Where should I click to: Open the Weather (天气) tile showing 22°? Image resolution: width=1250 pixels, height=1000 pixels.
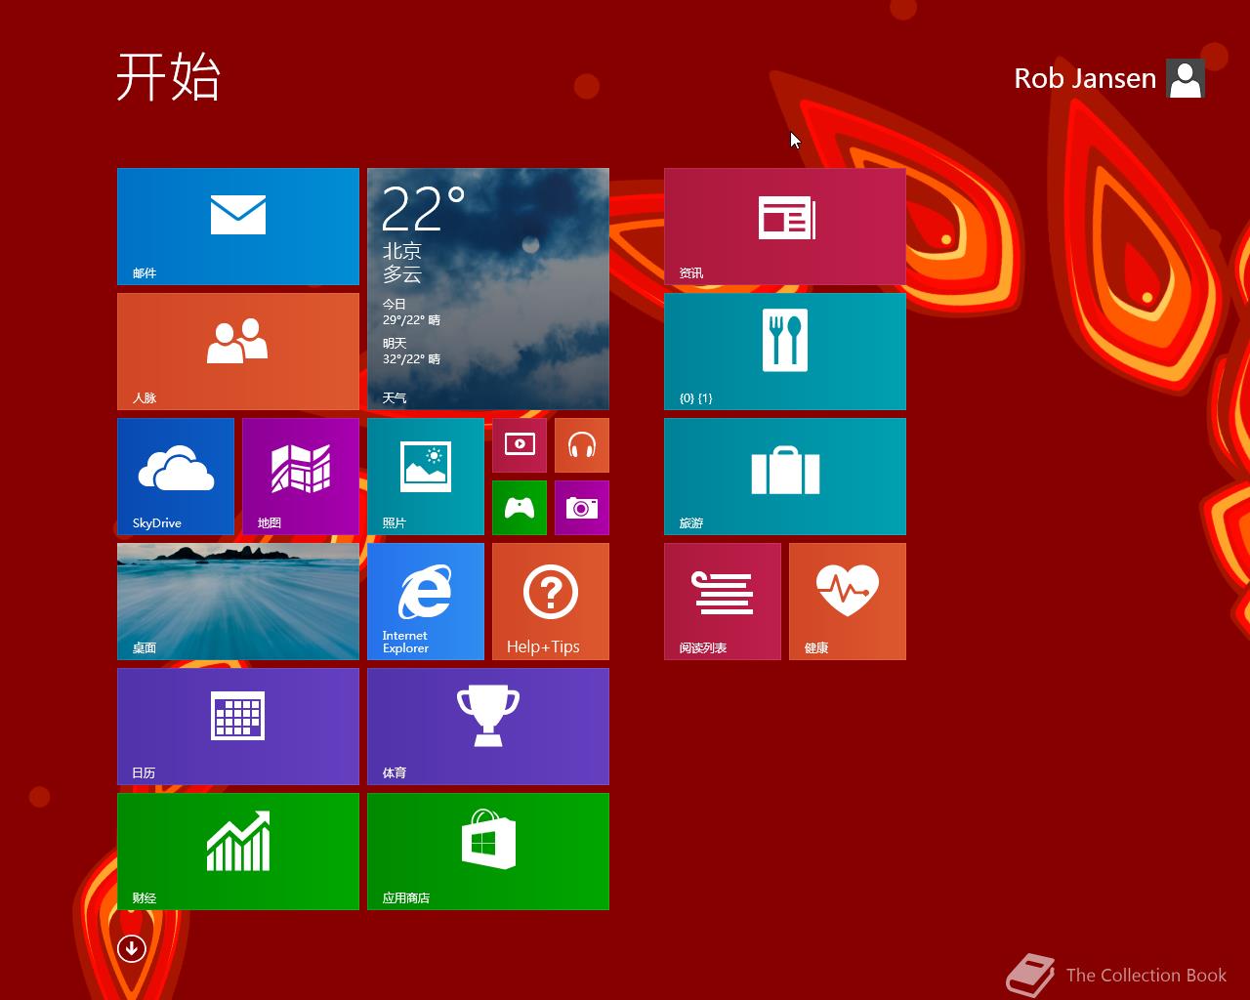point(488,289)
